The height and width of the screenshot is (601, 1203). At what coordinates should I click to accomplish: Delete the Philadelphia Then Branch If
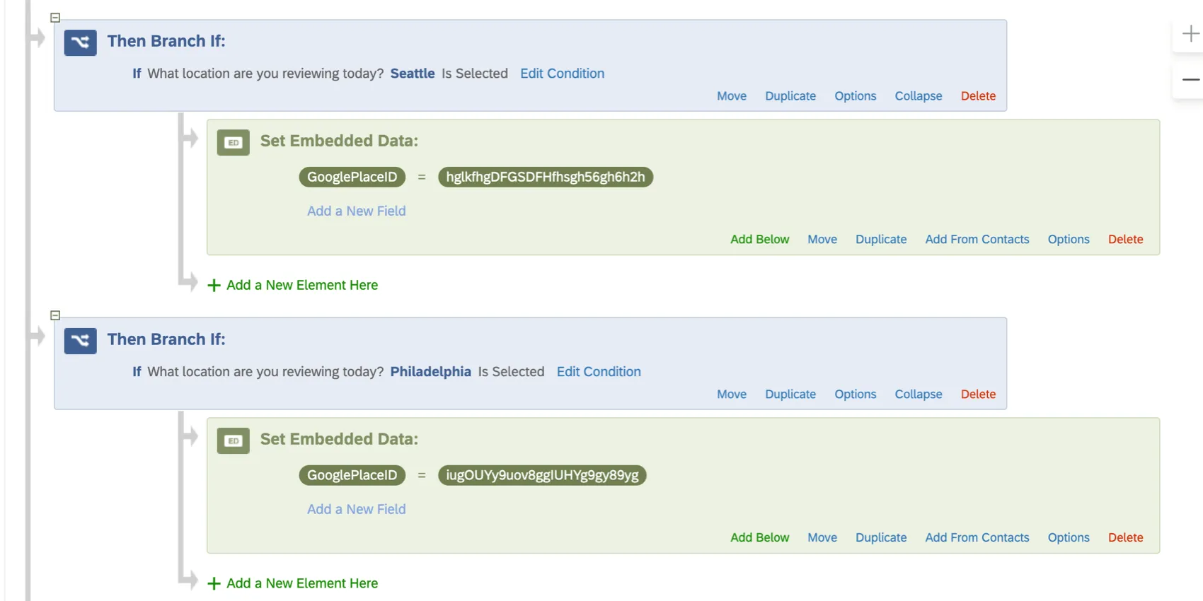[x=978, y=394]
